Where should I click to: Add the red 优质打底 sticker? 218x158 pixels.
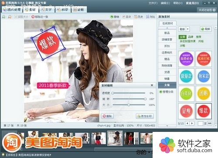coord(204,59)
